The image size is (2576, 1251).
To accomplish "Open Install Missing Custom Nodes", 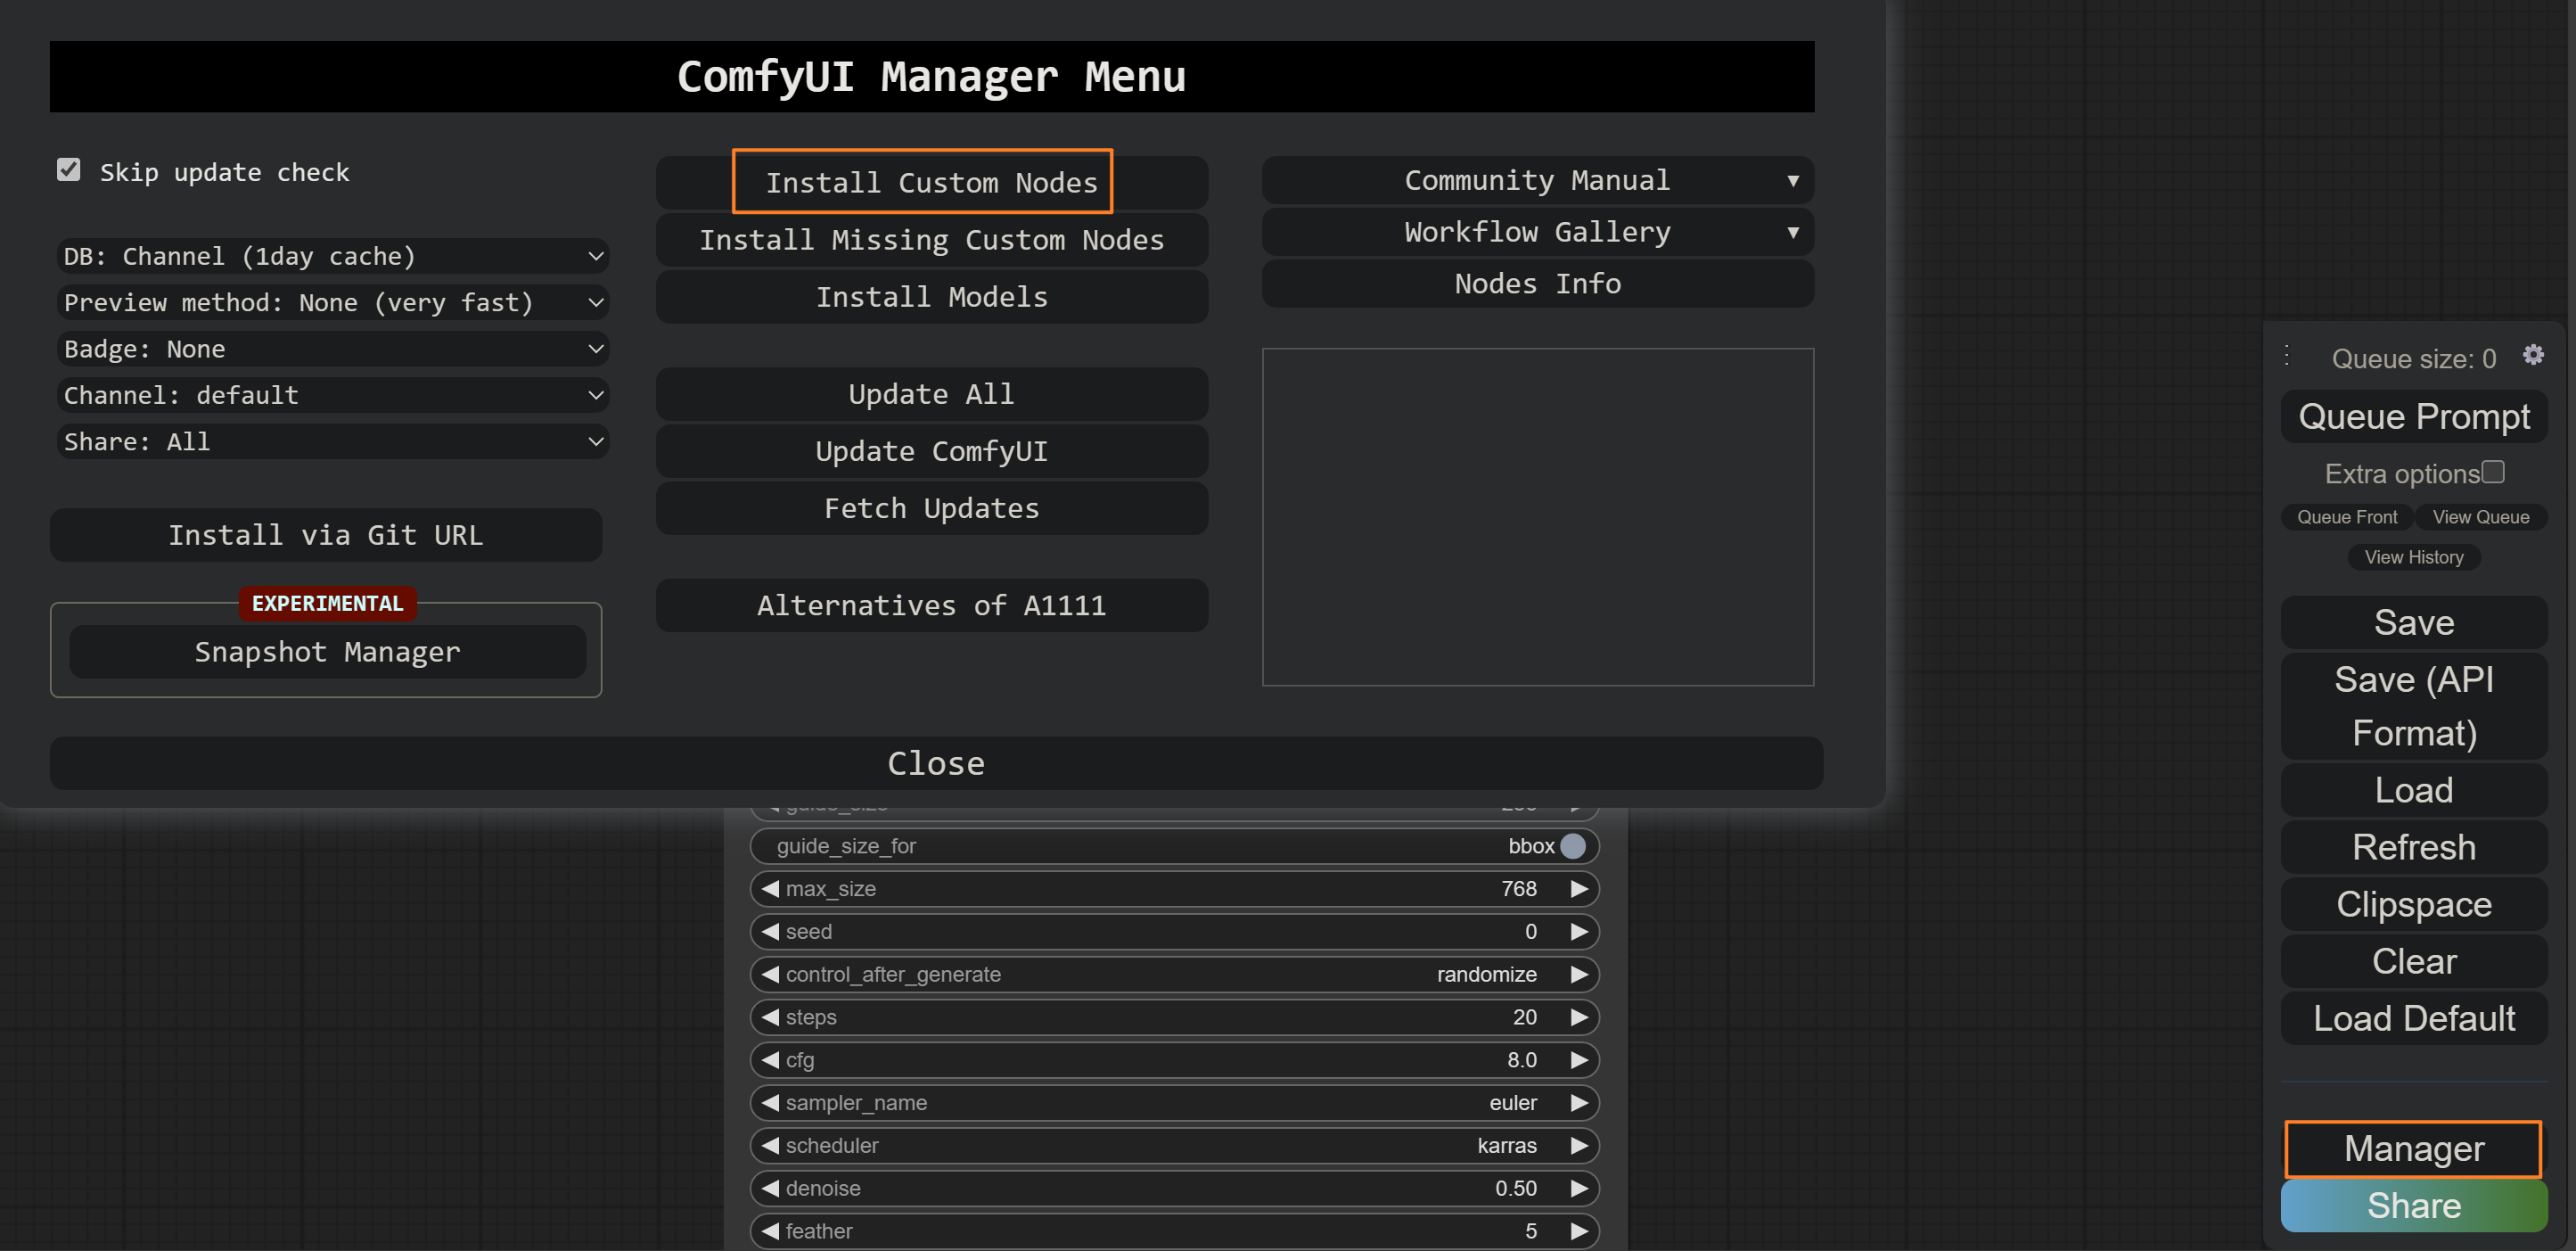I will pyautogui.click(x=932, y=239).
